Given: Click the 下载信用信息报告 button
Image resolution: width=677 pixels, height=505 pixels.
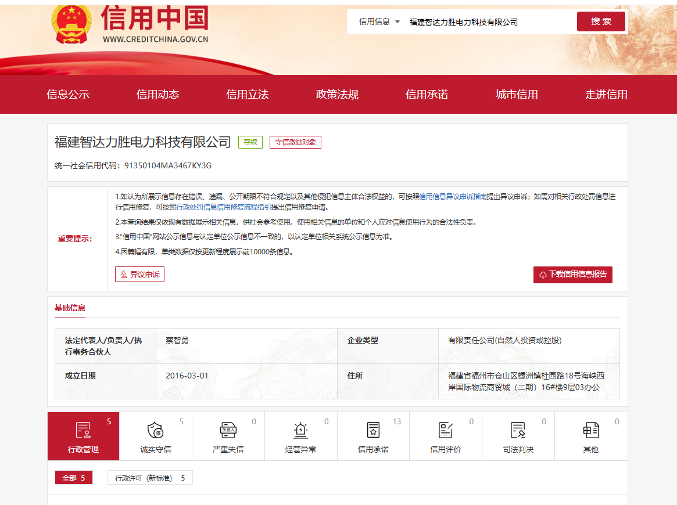Looking at the screenshot, I should [x=572, y=275].
